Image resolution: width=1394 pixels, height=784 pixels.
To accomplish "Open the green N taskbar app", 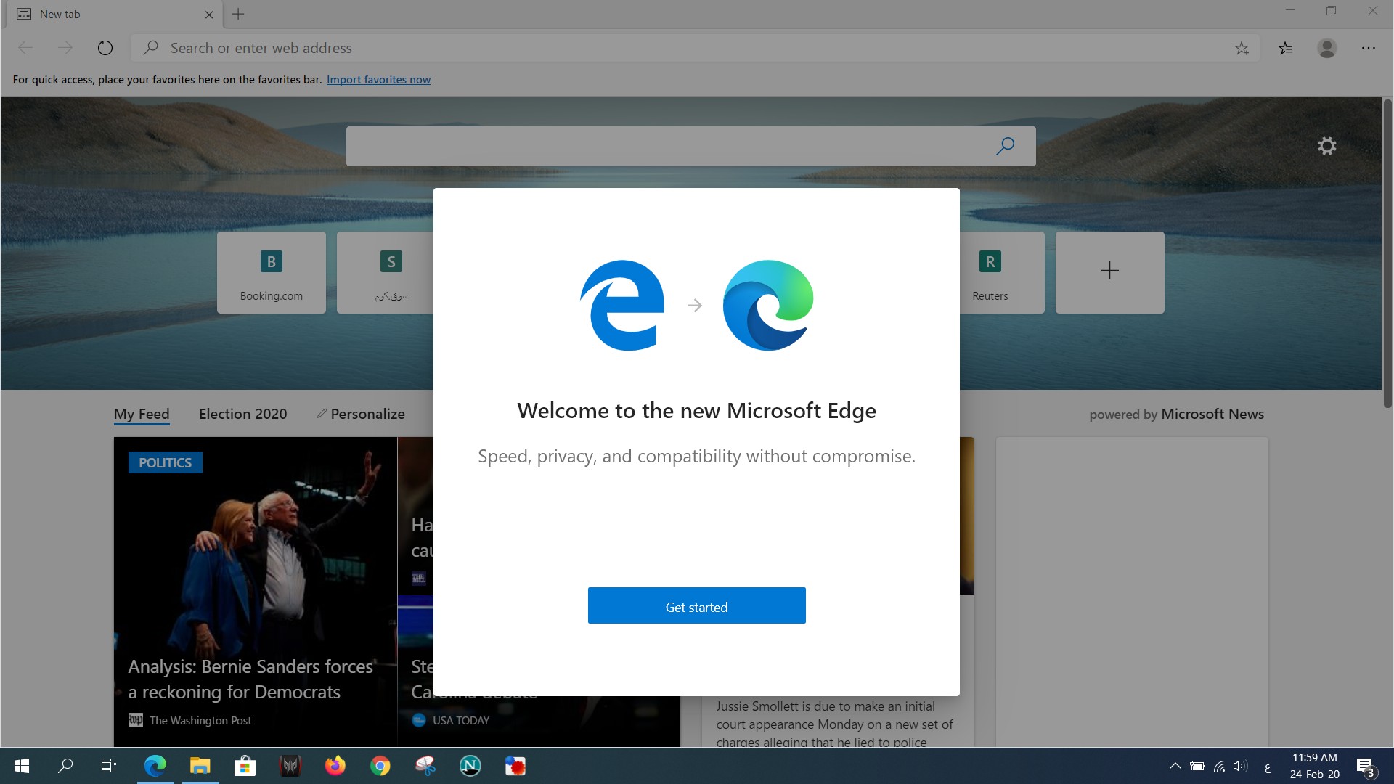I will [470, 766].
